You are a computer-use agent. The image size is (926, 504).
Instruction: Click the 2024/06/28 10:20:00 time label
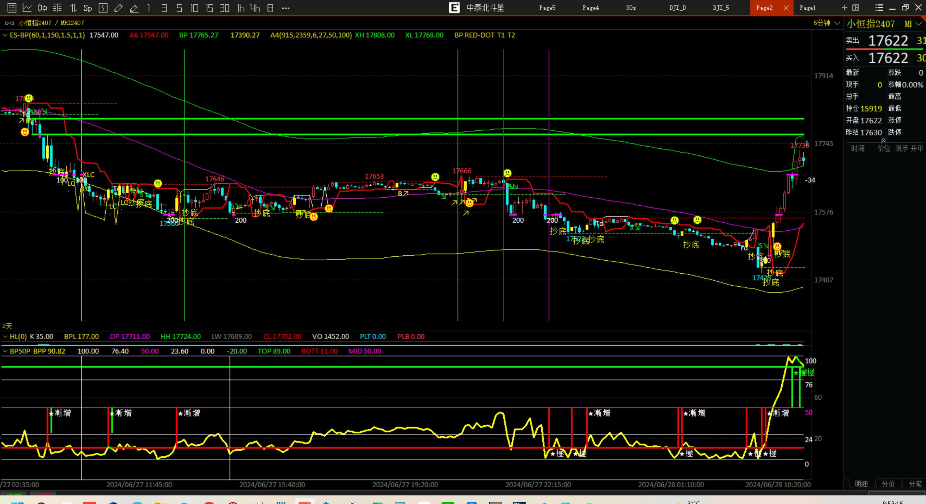click(778, 484)
